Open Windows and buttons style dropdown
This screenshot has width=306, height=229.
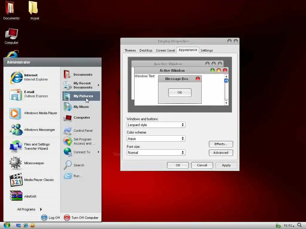156,125
